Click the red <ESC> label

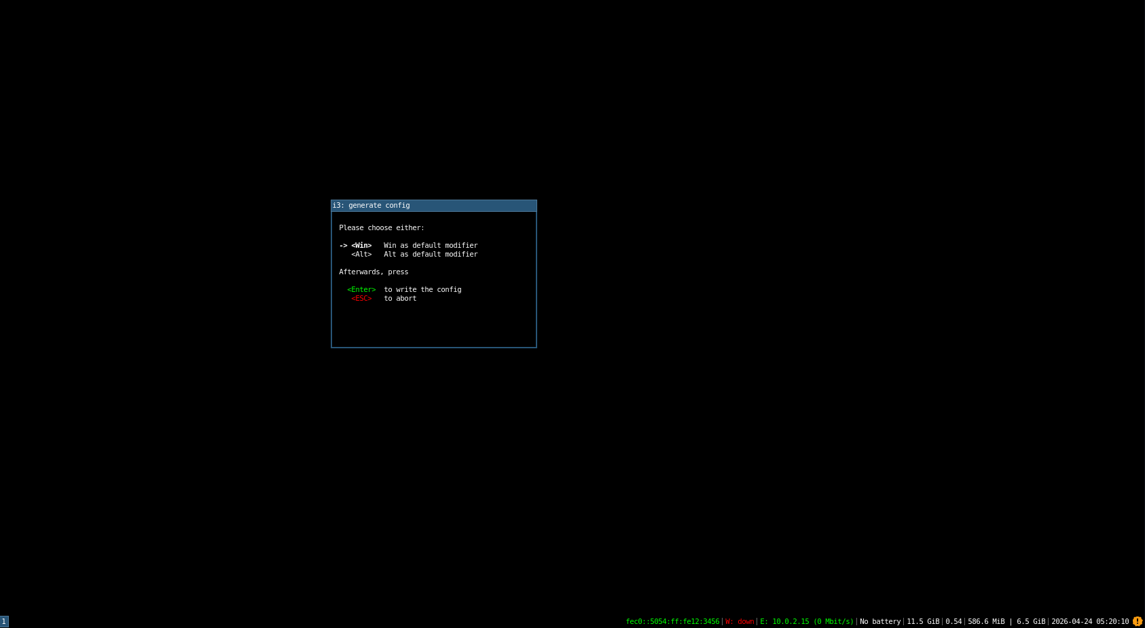[361, 299]
